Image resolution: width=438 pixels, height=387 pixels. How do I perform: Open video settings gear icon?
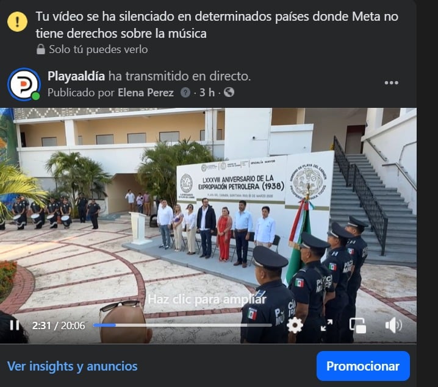coord(295,325)
